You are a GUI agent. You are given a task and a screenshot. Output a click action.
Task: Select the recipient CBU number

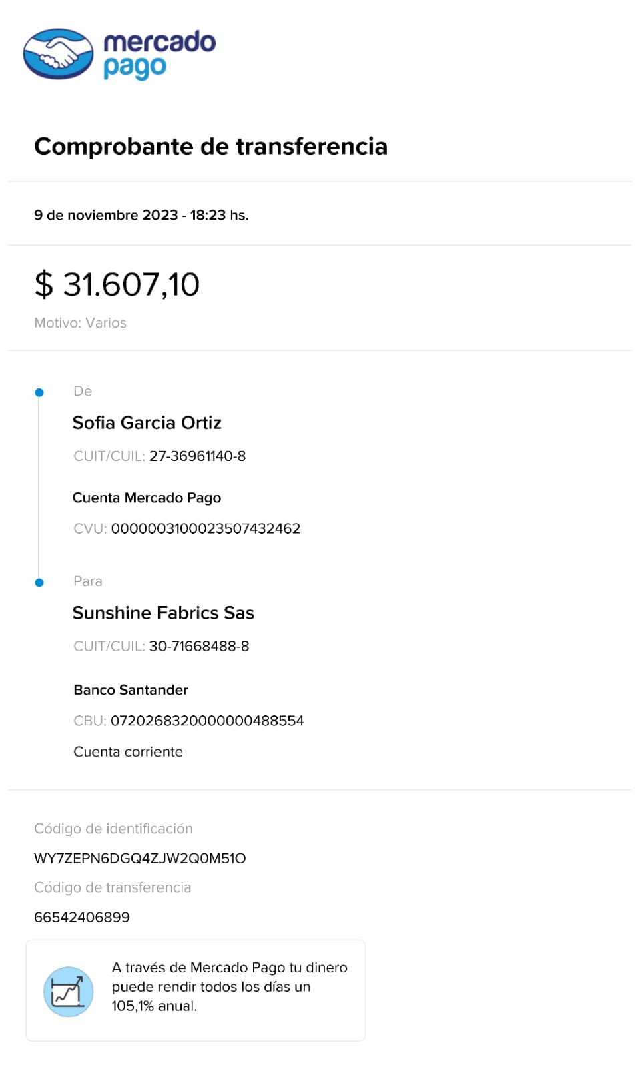(207, 721)
